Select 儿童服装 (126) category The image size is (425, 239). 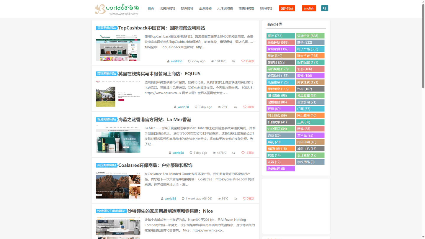click(x=281, y=82)
